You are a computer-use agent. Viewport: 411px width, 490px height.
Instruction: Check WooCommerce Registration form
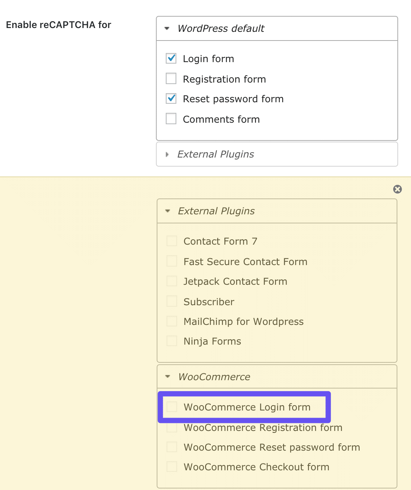(172, 427)
